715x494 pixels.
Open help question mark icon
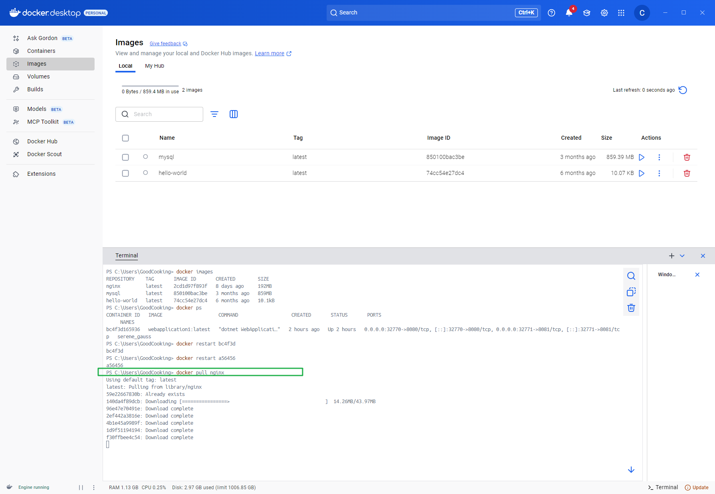[551, 13]
